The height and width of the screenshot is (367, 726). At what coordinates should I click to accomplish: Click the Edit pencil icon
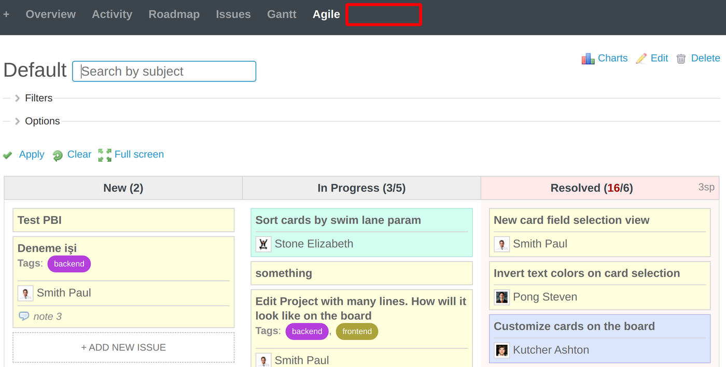[x=641, y=58]
